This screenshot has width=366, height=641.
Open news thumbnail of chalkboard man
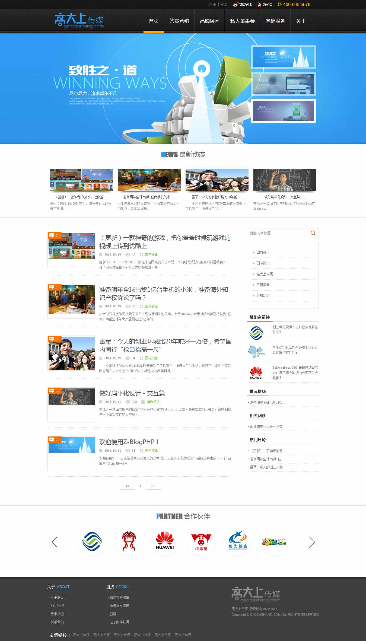[285, 180]
